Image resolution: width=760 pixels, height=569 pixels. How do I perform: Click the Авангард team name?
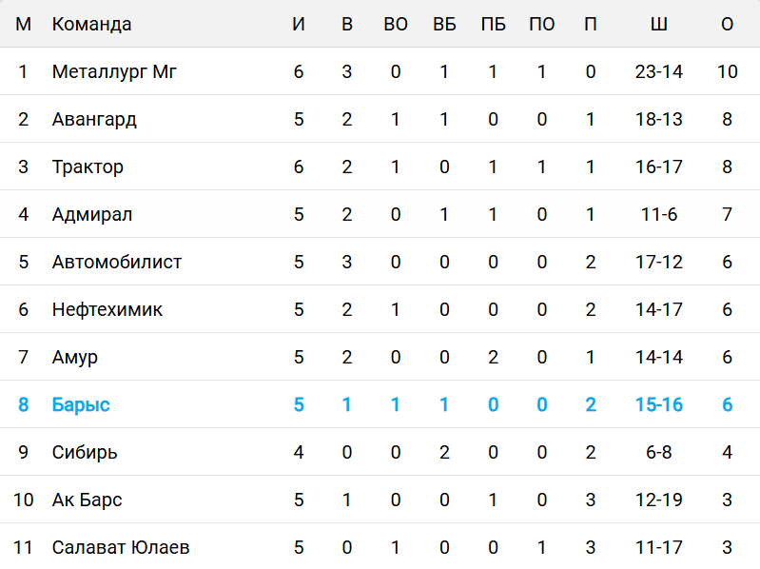coord(94,119)
